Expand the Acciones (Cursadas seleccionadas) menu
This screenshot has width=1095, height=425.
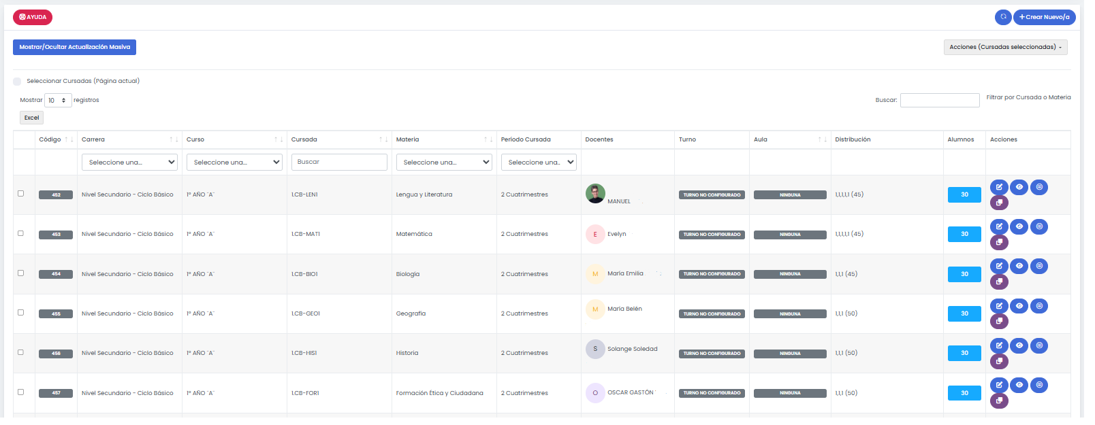click(1005, 47)
